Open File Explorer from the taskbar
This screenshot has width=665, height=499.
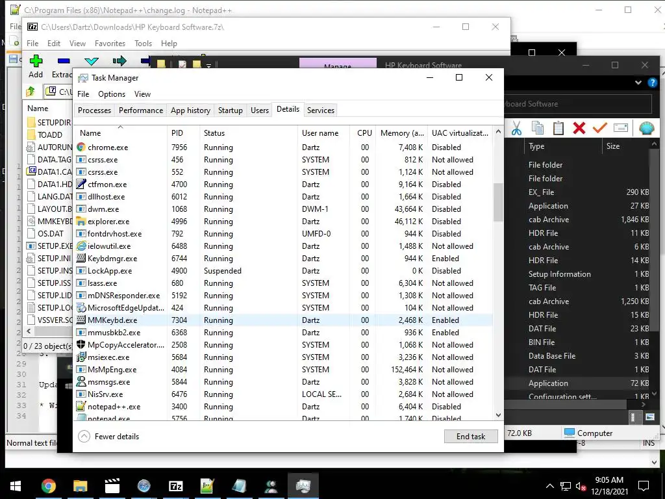pos(80,486)
